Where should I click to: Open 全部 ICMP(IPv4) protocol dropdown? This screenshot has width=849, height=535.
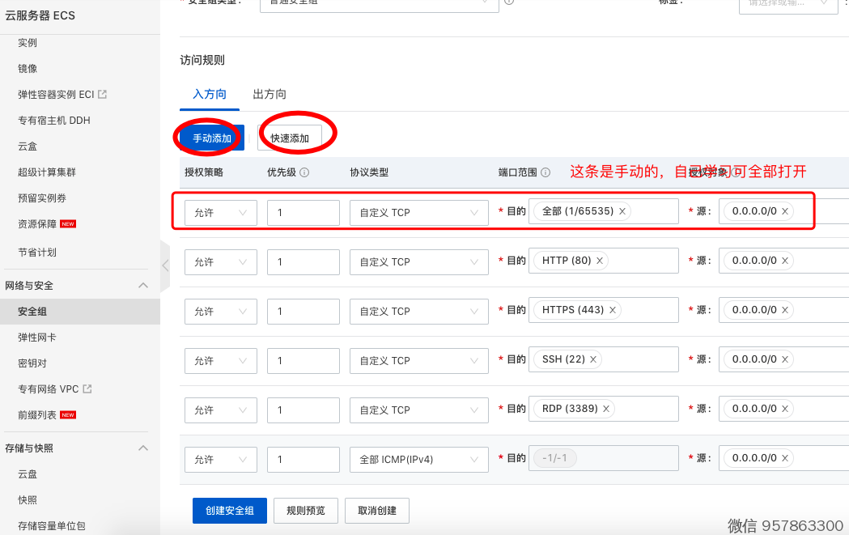pos(418,460)
